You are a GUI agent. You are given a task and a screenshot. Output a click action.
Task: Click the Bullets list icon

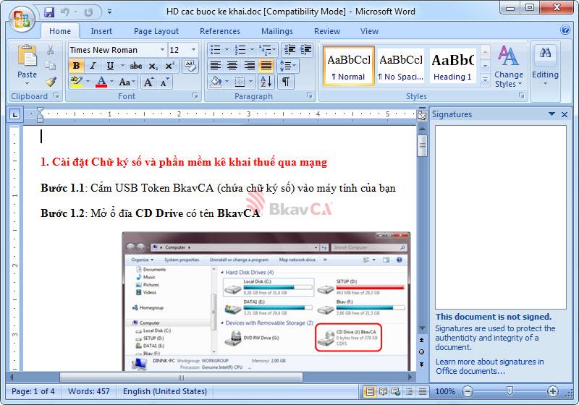(216, 50)
